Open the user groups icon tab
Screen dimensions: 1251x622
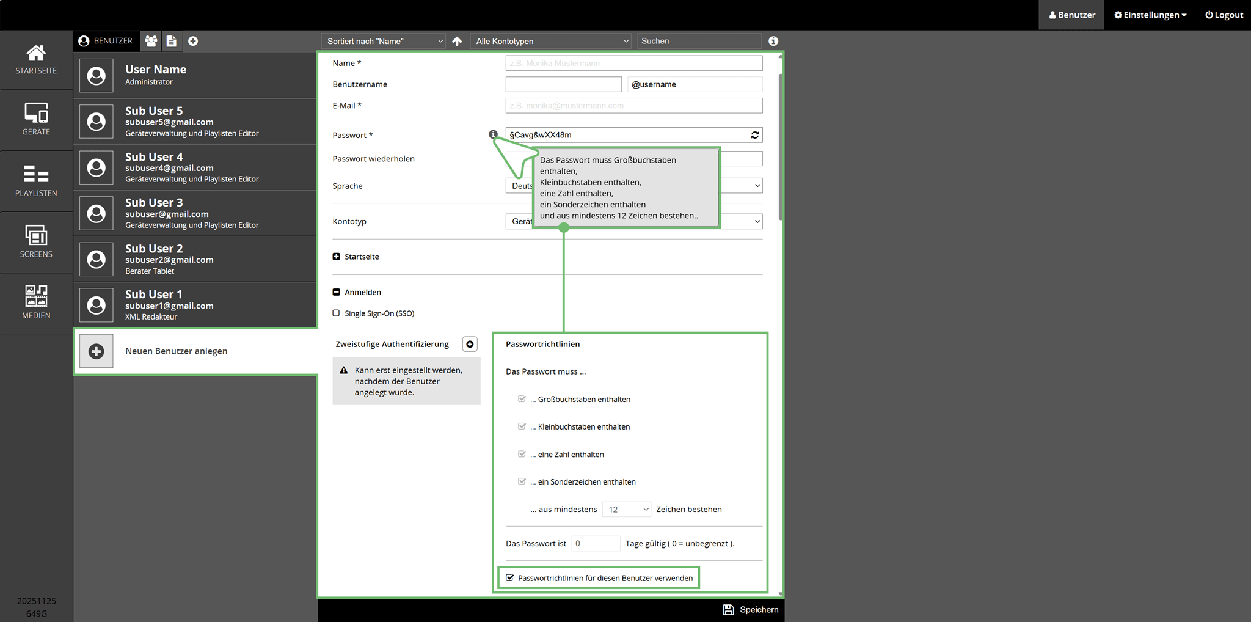click(151, 41)
